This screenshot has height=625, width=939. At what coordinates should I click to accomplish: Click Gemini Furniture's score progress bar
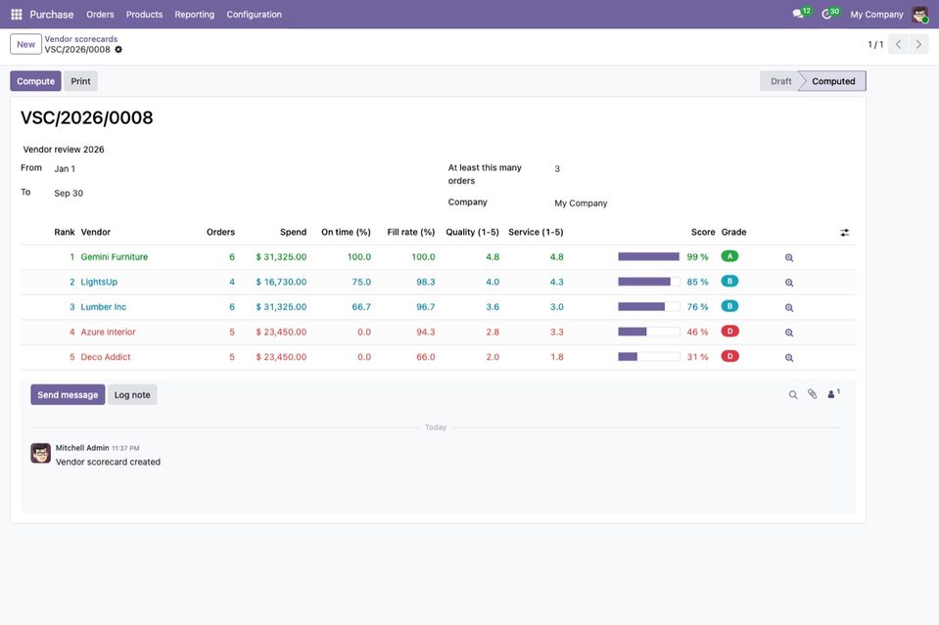(x=648, y=256)
